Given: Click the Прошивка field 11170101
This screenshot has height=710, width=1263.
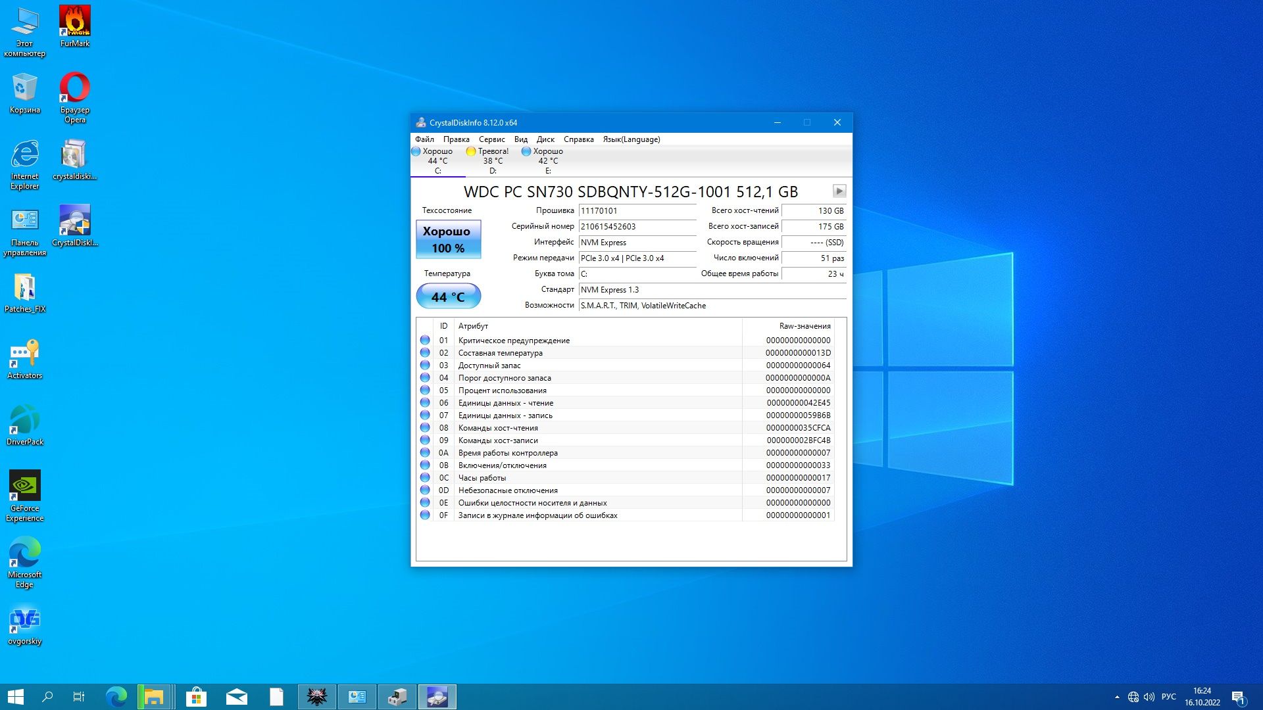Looking at the screenshot, I should tap(637, 211).
